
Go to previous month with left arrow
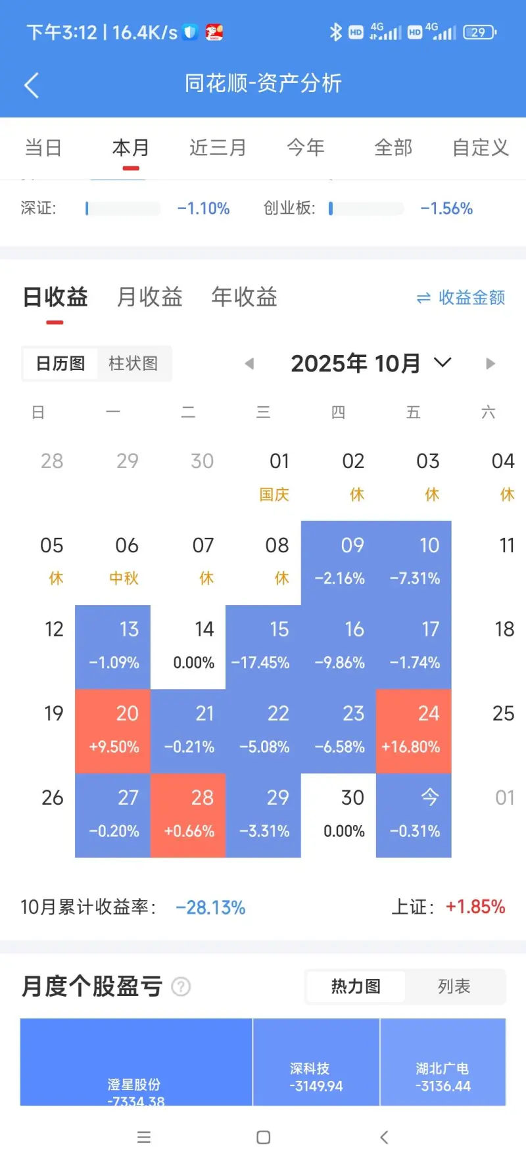pyautogui.click(x=249, y=364)
